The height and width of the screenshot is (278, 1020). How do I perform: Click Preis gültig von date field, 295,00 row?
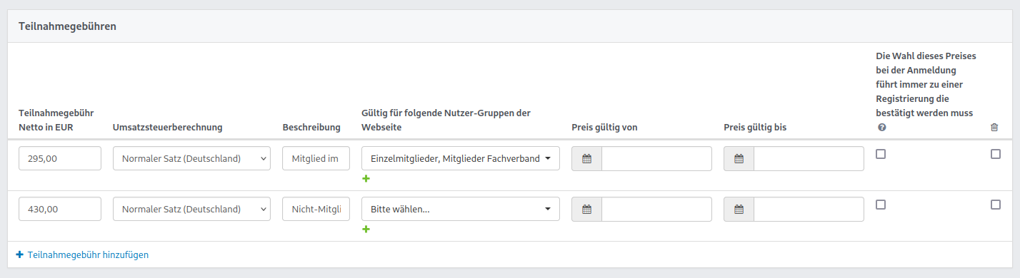(x=657, y=158)
